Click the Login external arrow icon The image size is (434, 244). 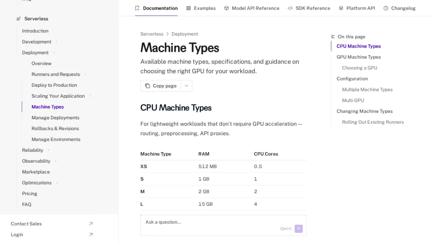[91, 235]
